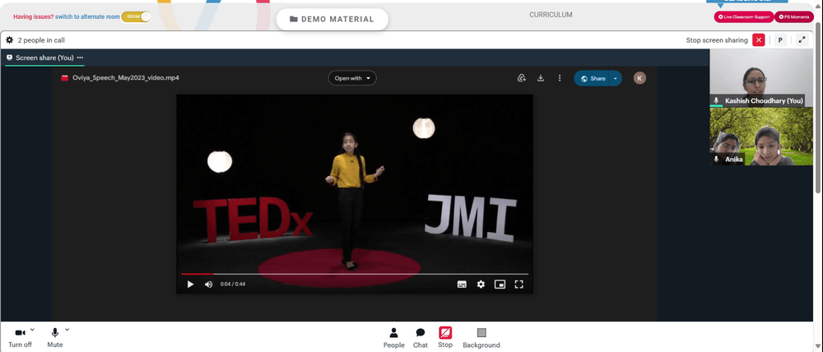Select Anika's video tile
Screen dimensions: 823x352
pos(761,137)
